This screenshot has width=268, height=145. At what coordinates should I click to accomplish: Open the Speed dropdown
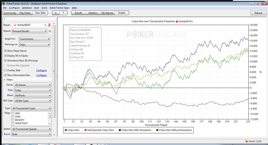[31, 129]
